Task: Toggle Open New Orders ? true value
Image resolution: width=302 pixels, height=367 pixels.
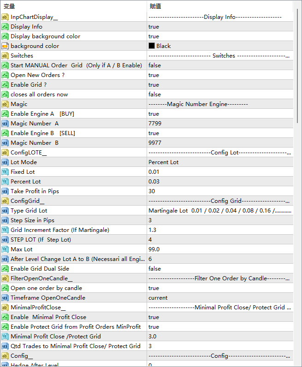Action: (154, 75)
